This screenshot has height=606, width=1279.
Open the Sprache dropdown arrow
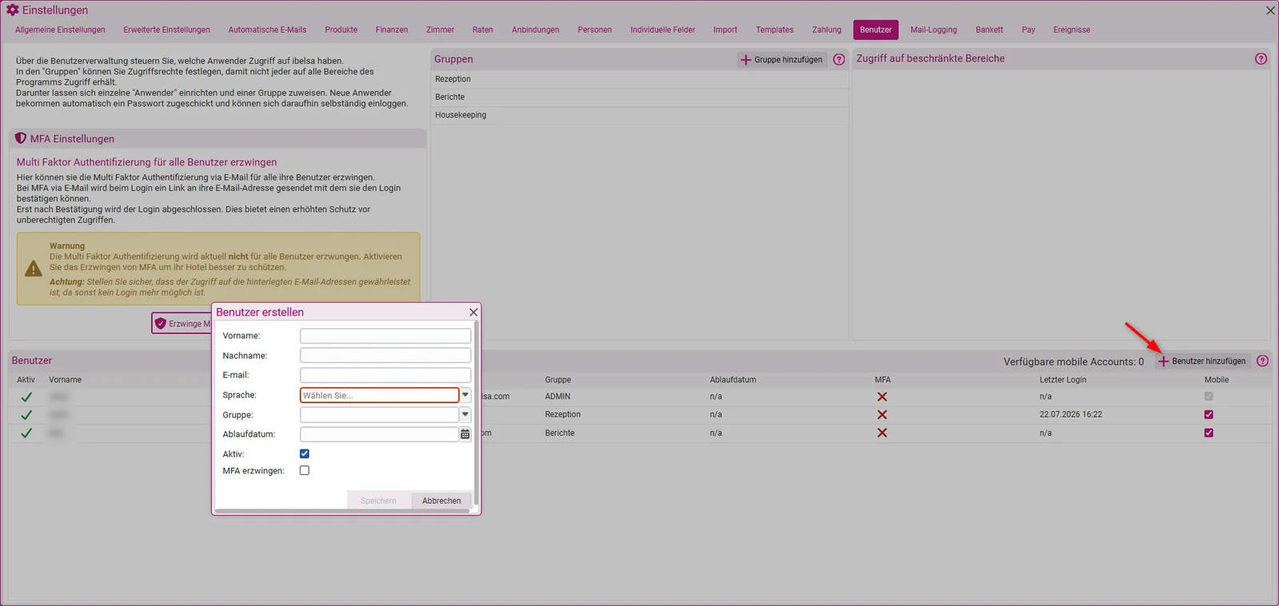click(465, 395)
